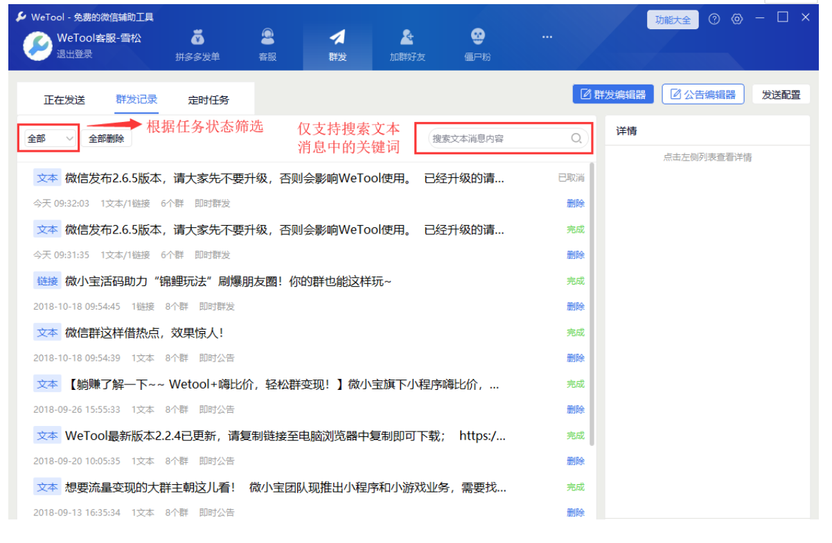Image resolution: width=832 pixels, height=543 pixels.
Task: Click the WeTool客服-雪松 account name
Action: [x=99, y=38]
